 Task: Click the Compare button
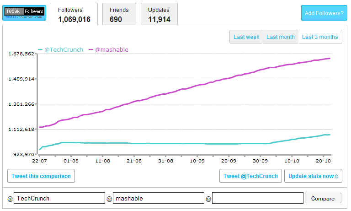coord(323,198)
